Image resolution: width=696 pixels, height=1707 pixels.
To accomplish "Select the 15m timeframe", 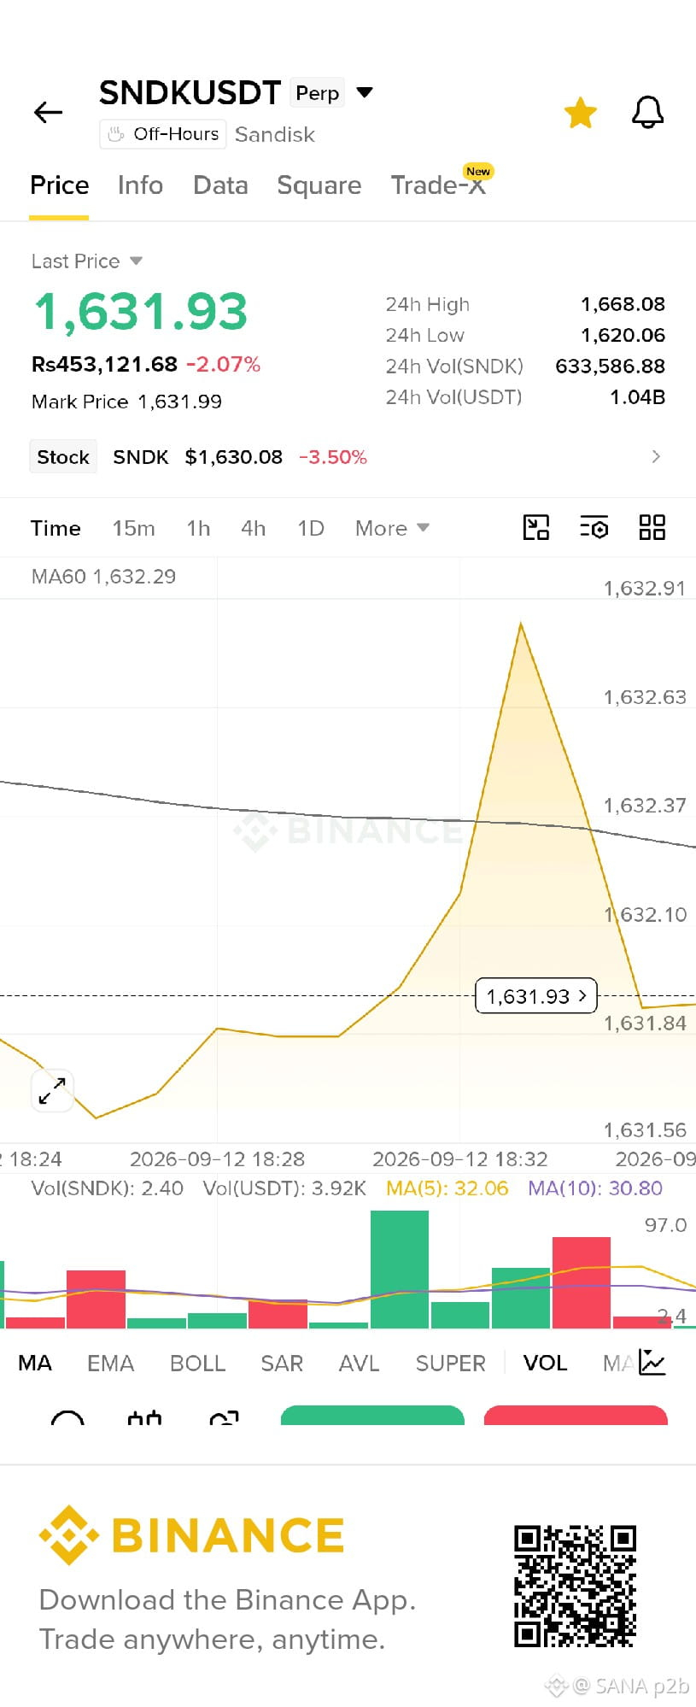I will (x=134, y=529).
